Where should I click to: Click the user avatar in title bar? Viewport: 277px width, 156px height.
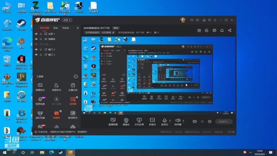tap(183, 20)
